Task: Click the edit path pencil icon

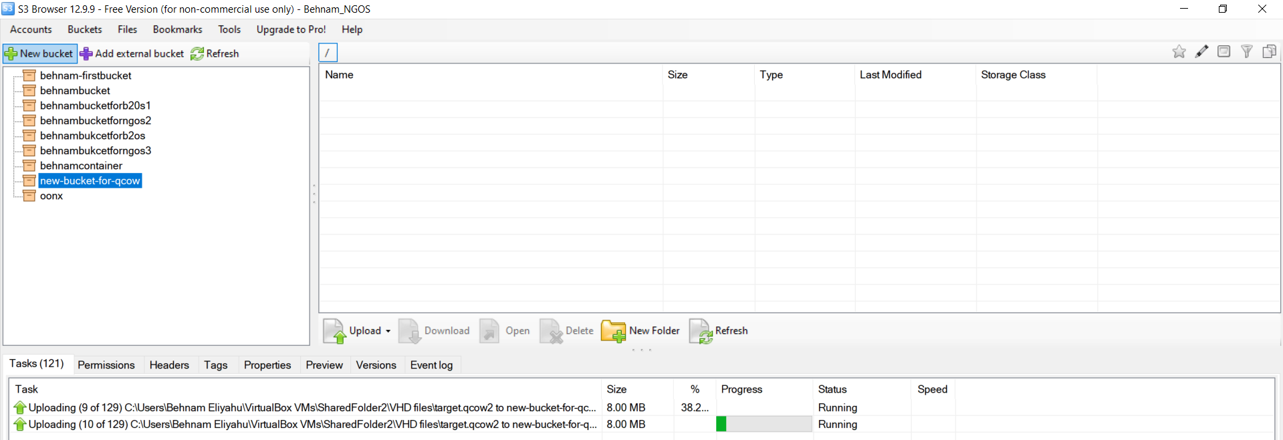Action: [1201, 52]
